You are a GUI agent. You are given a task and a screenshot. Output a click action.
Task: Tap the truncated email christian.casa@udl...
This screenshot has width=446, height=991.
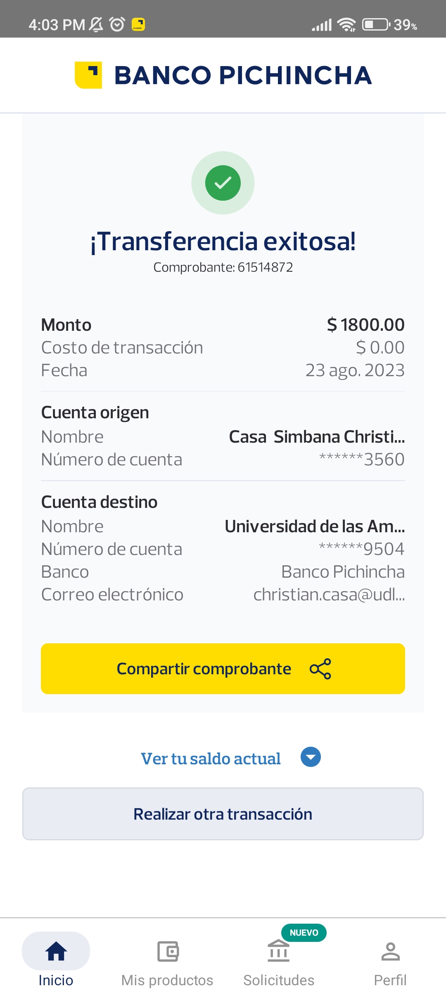tap(329, 595)
